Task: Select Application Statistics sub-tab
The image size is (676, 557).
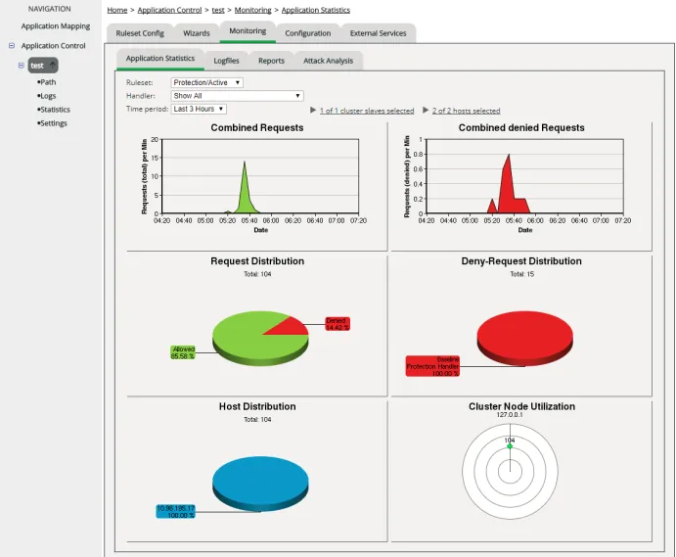Action: (159, 59)
